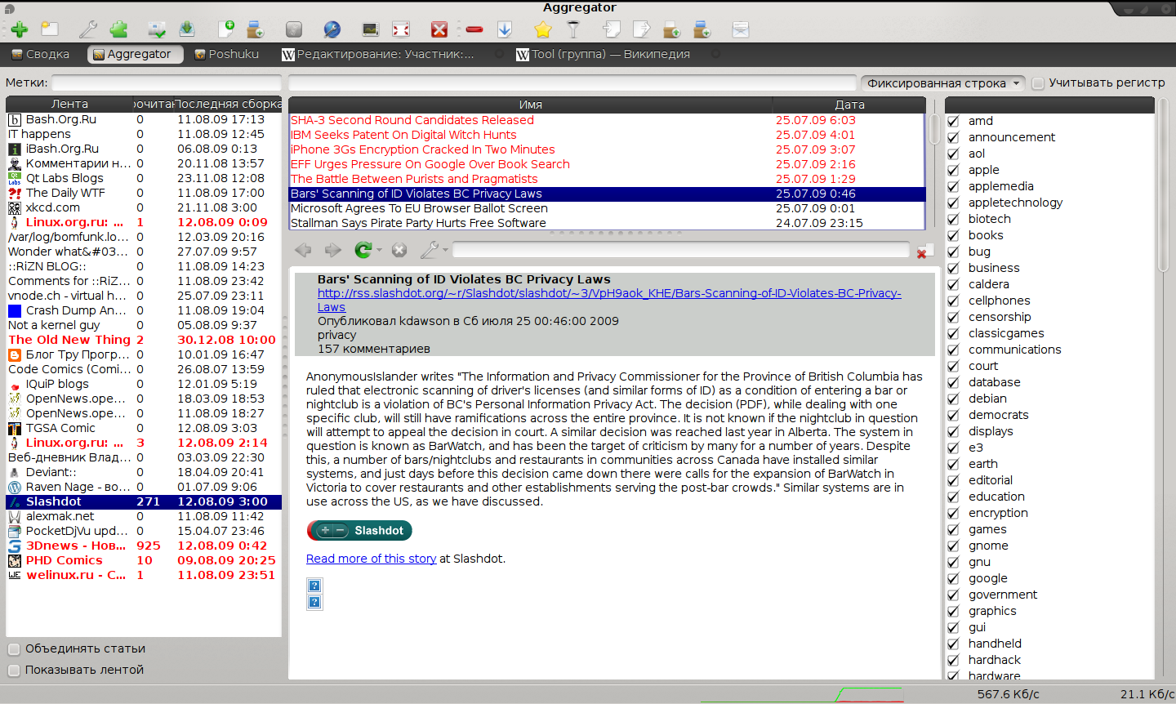1176x704 pixels.
Task: Focus the article browser URL field
Action: 681,250
